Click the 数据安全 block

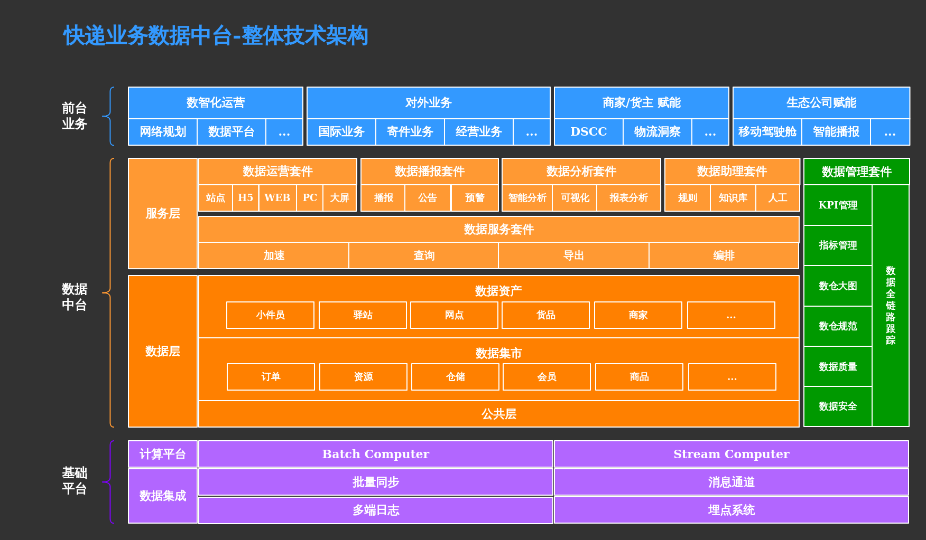[x=838, y=406]
